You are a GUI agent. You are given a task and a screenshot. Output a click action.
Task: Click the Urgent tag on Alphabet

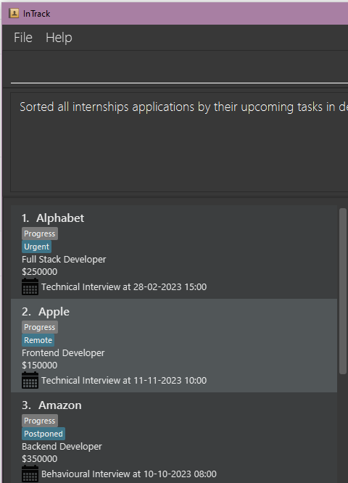tap(37, 247)
